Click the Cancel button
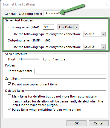Viewport: 110px width, 128px height. (x=99, y=123)
